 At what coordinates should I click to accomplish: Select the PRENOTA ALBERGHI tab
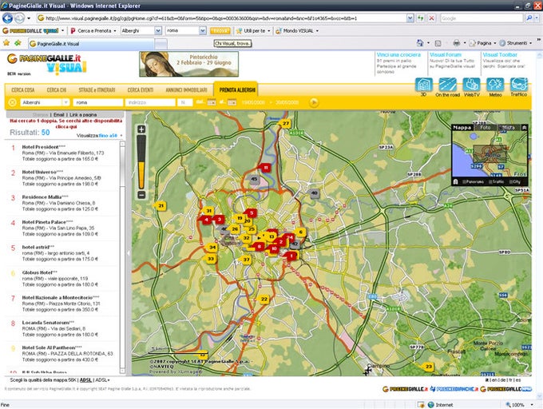[x=237, y=90]
